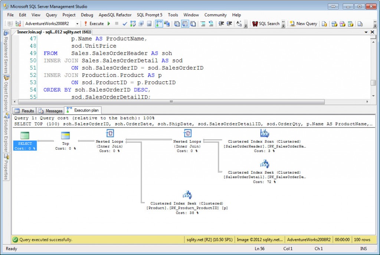Click the Parse query checkmark icon
The height and width of the screenshot is (255, 380).
(124, 23)
